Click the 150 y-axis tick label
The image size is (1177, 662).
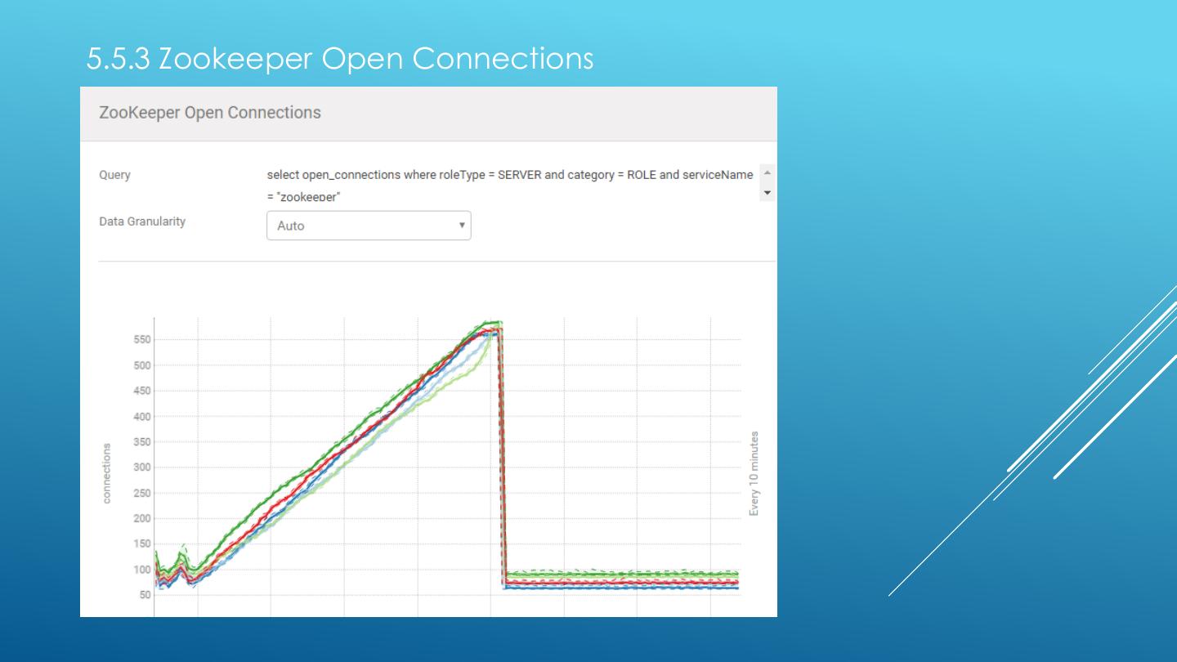pyautogui.click(x=141, y=544)
